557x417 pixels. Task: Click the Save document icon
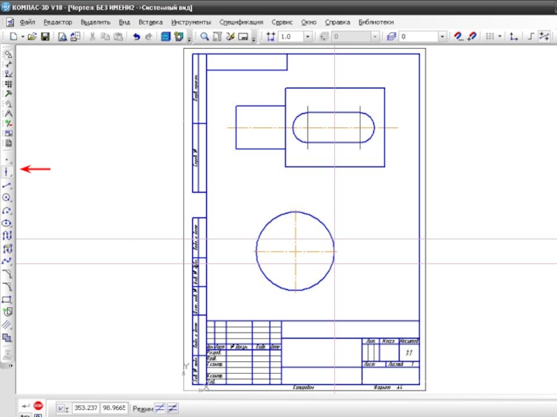point(45,36)
